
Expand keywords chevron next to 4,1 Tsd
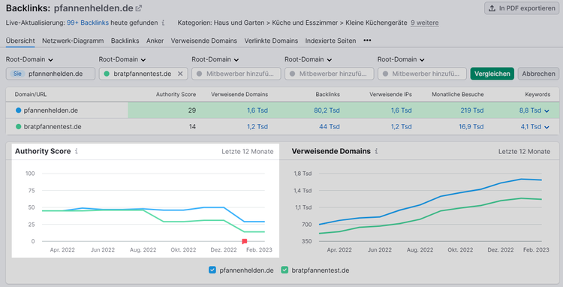pyautogui.click(x=546, y=127)
